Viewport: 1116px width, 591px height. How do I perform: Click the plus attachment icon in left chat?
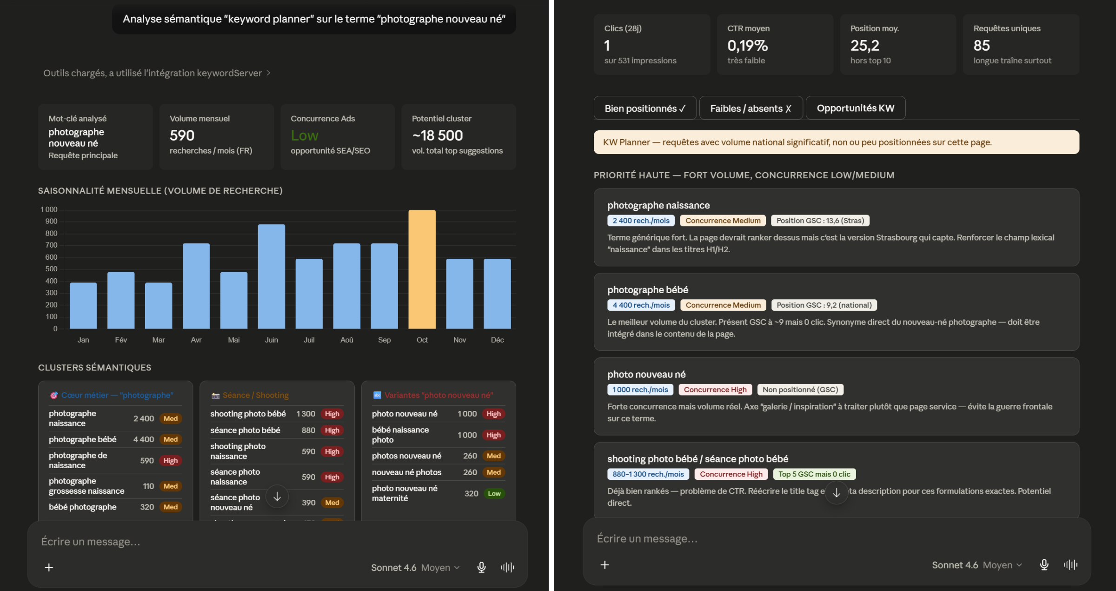pyautogui.click(x=49, y=567)
